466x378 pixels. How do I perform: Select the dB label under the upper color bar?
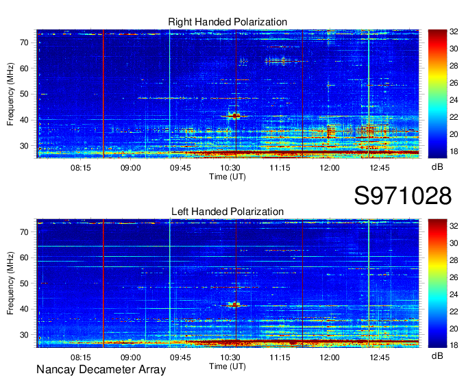point(437,167)
